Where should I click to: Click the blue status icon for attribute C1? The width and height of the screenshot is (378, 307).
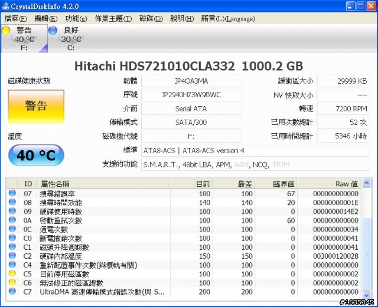[x=12, y=247]
